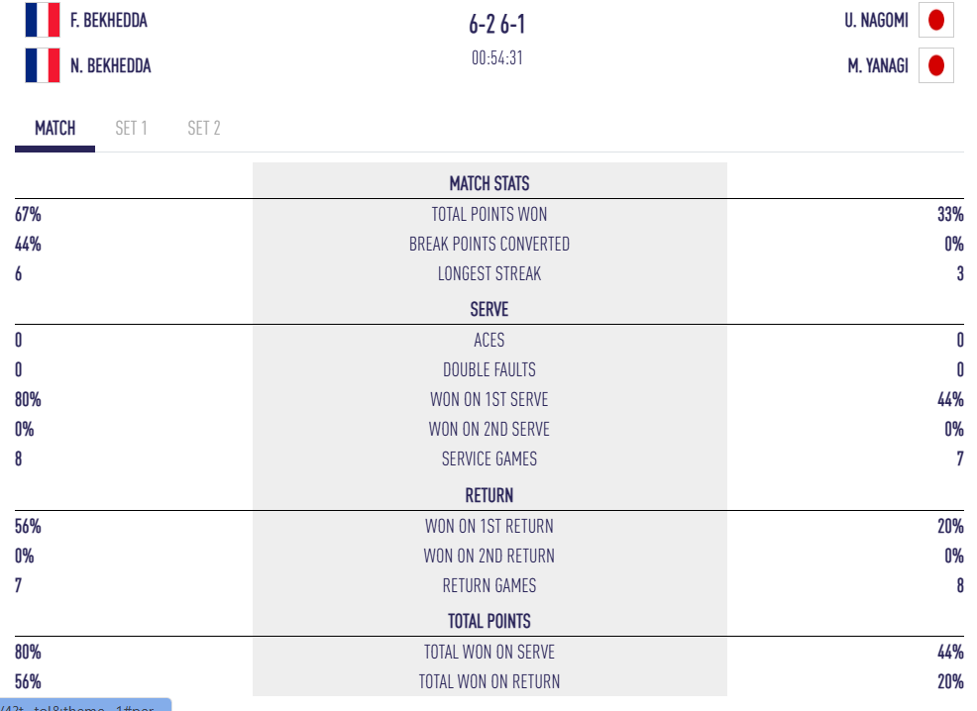The height and width of the screenshot is (711, 977).
Task: Switch to the MATCH tab
Action: [55, 128]
